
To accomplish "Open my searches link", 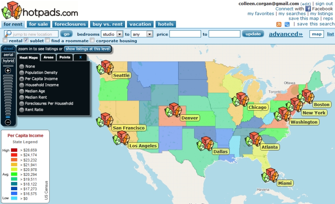I will (292, 14).
